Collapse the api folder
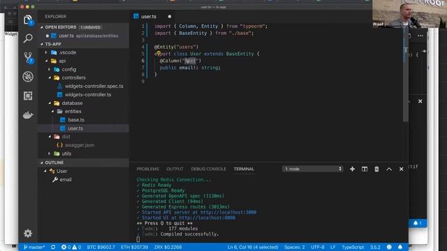Image resolution: width=447 pixels, height=251 pixels. pos(46,61)
